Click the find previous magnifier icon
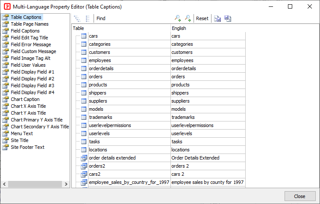 pyautogui.click(x=178, y=18)
